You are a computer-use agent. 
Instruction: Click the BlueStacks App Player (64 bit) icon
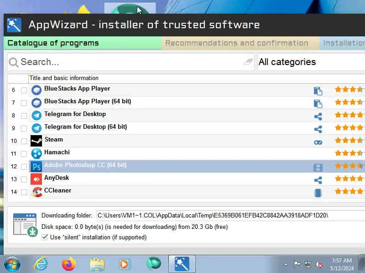point(36,103)
